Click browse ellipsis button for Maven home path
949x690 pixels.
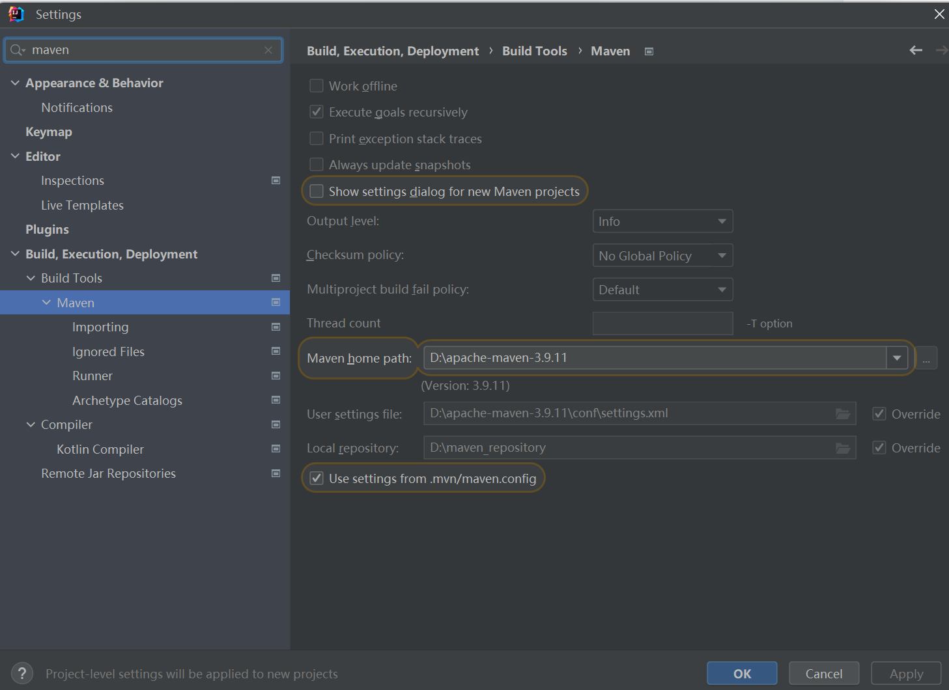pyautogui.click(x=926, y=358)
